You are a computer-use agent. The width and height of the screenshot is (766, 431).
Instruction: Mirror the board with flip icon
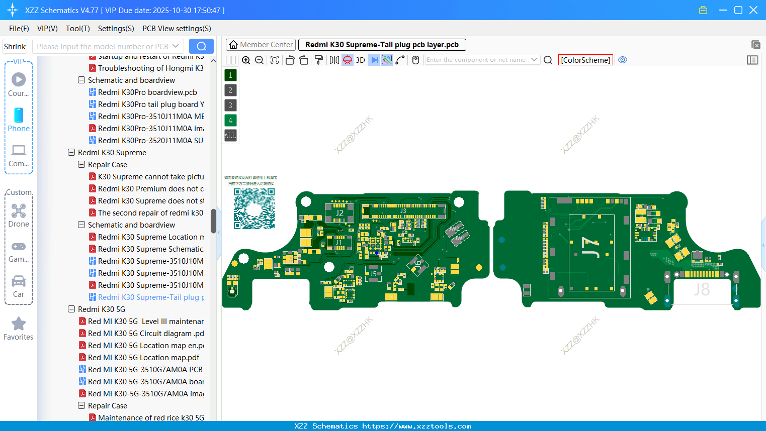[x=334, y=60]
